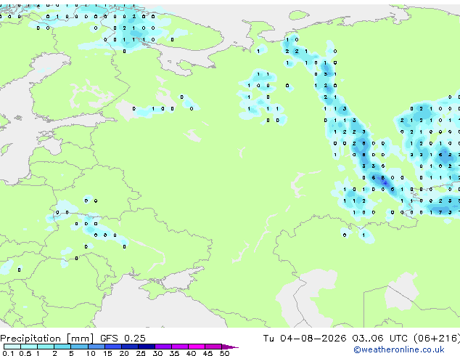Image resolution: width=460 pixels, height=356 pixels.
Task: Select the 0.1–0.5 mm legend color swatch
Action: click(x=12, y=347)
